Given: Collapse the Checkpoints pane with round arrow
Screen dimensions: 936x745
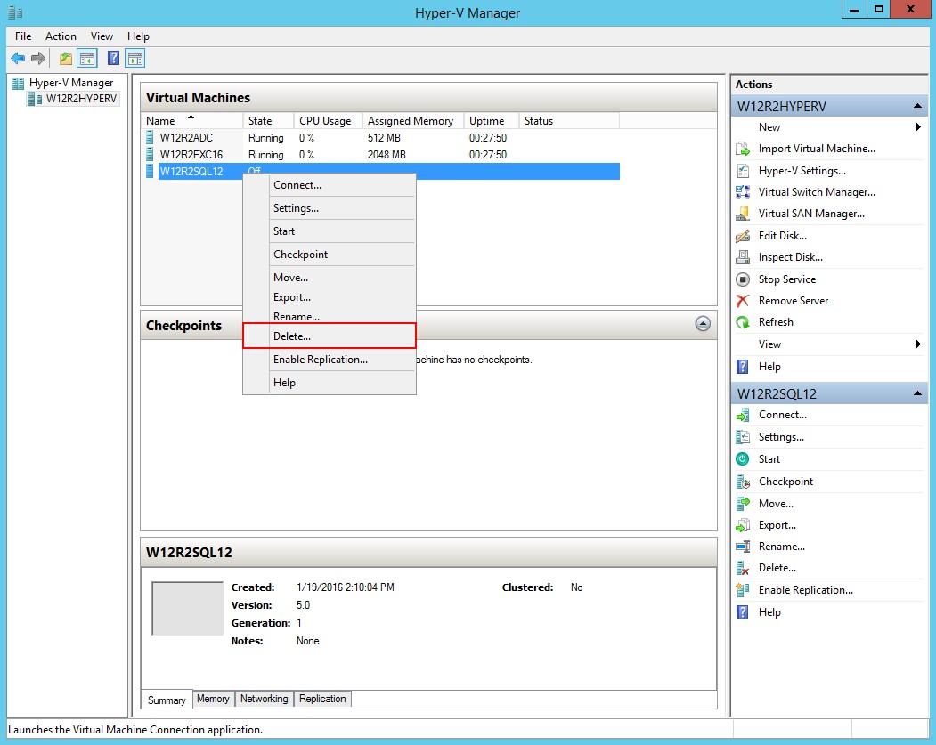Looking at the screenshot, I should (704, 323).
